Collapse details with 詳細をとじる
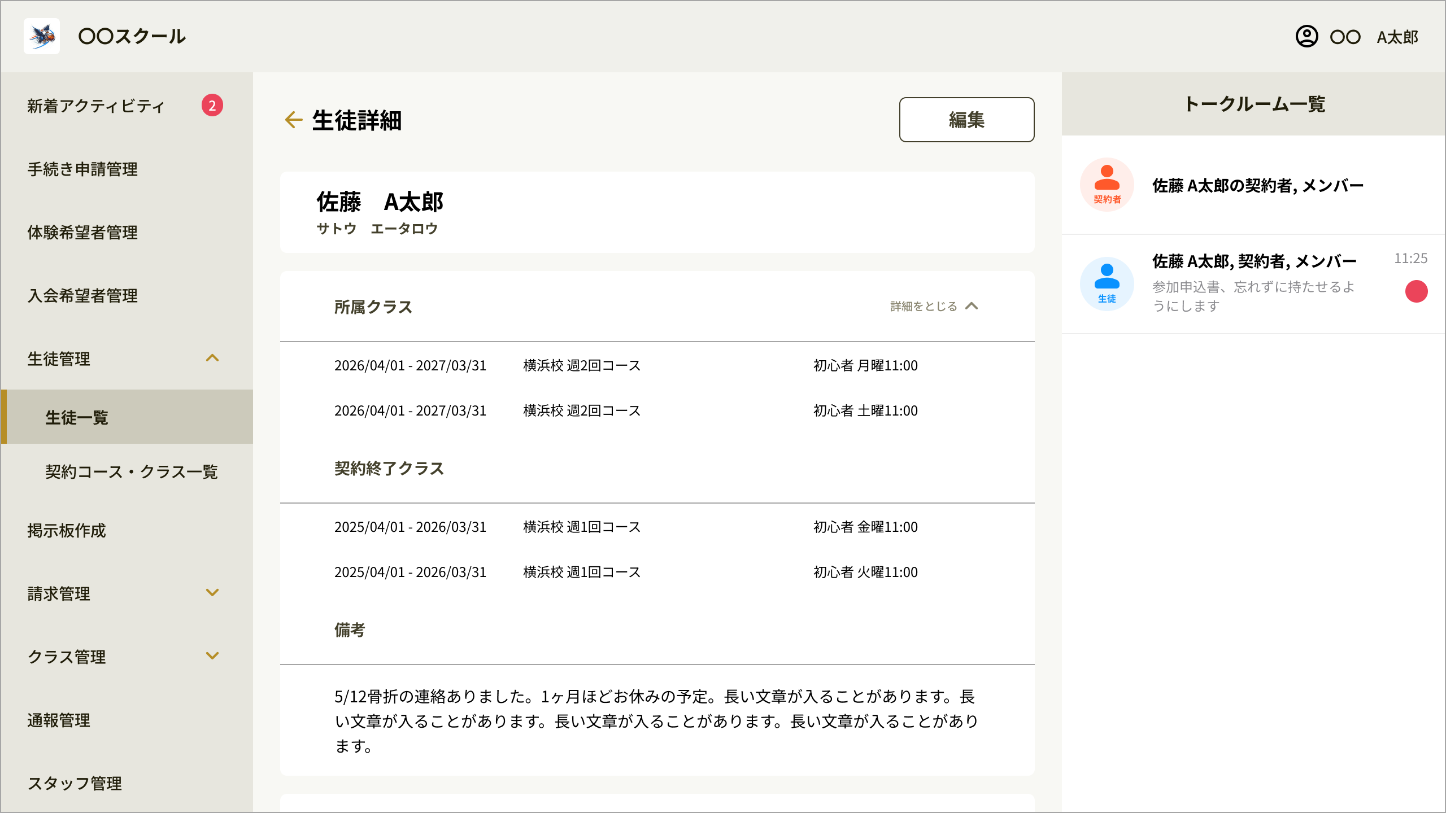 [934, 306]
